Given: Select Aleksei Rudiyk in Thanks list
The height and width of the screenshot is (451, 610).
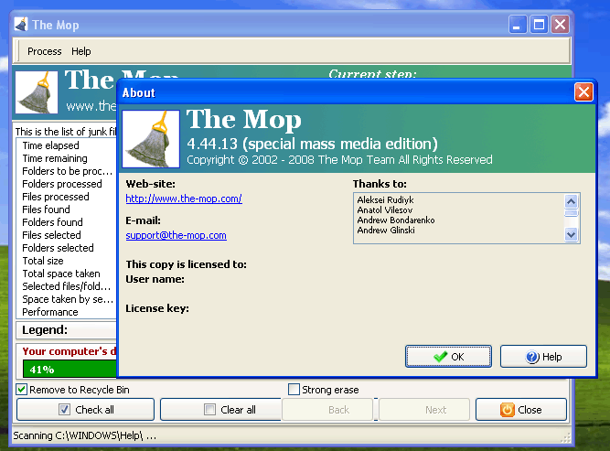Looking at the screenshot, I should (x=385, y=199).
